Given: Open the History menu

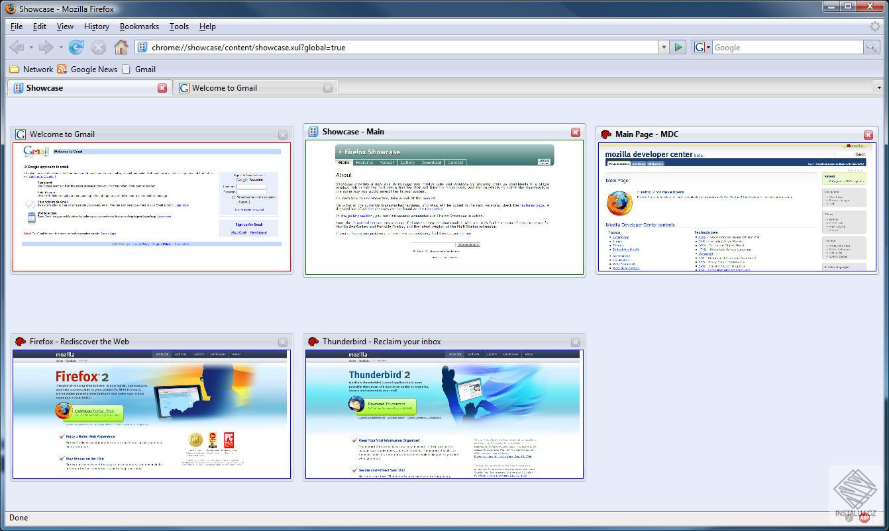Looking at the screenshot, I should pyautogui.click(x=97, y=26).
